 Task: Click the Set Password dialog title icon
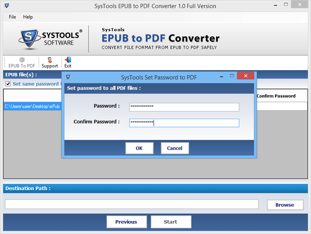tap(68, 77)
